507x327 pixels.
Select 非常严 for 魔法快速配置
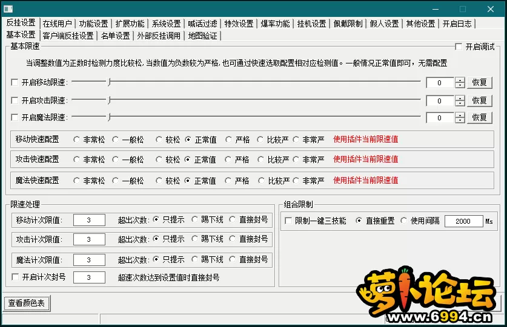point(296,181)
